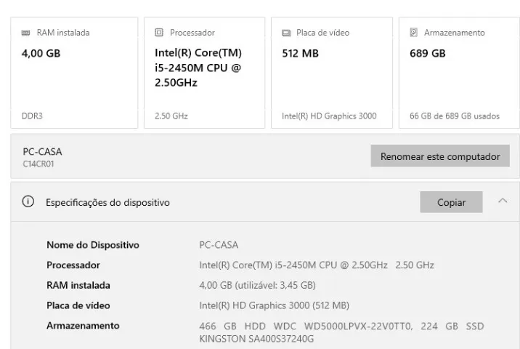The image size is (520, 349).
Task: Click the Intel HD Graphics 3000 specification value
Action: pos(274,305)
